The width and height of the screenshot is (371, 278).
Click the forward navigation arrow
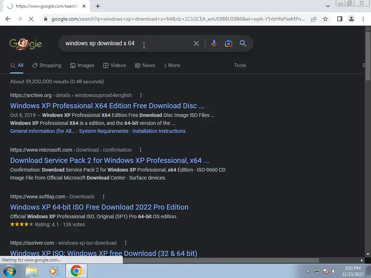click(x=20, y=19)
